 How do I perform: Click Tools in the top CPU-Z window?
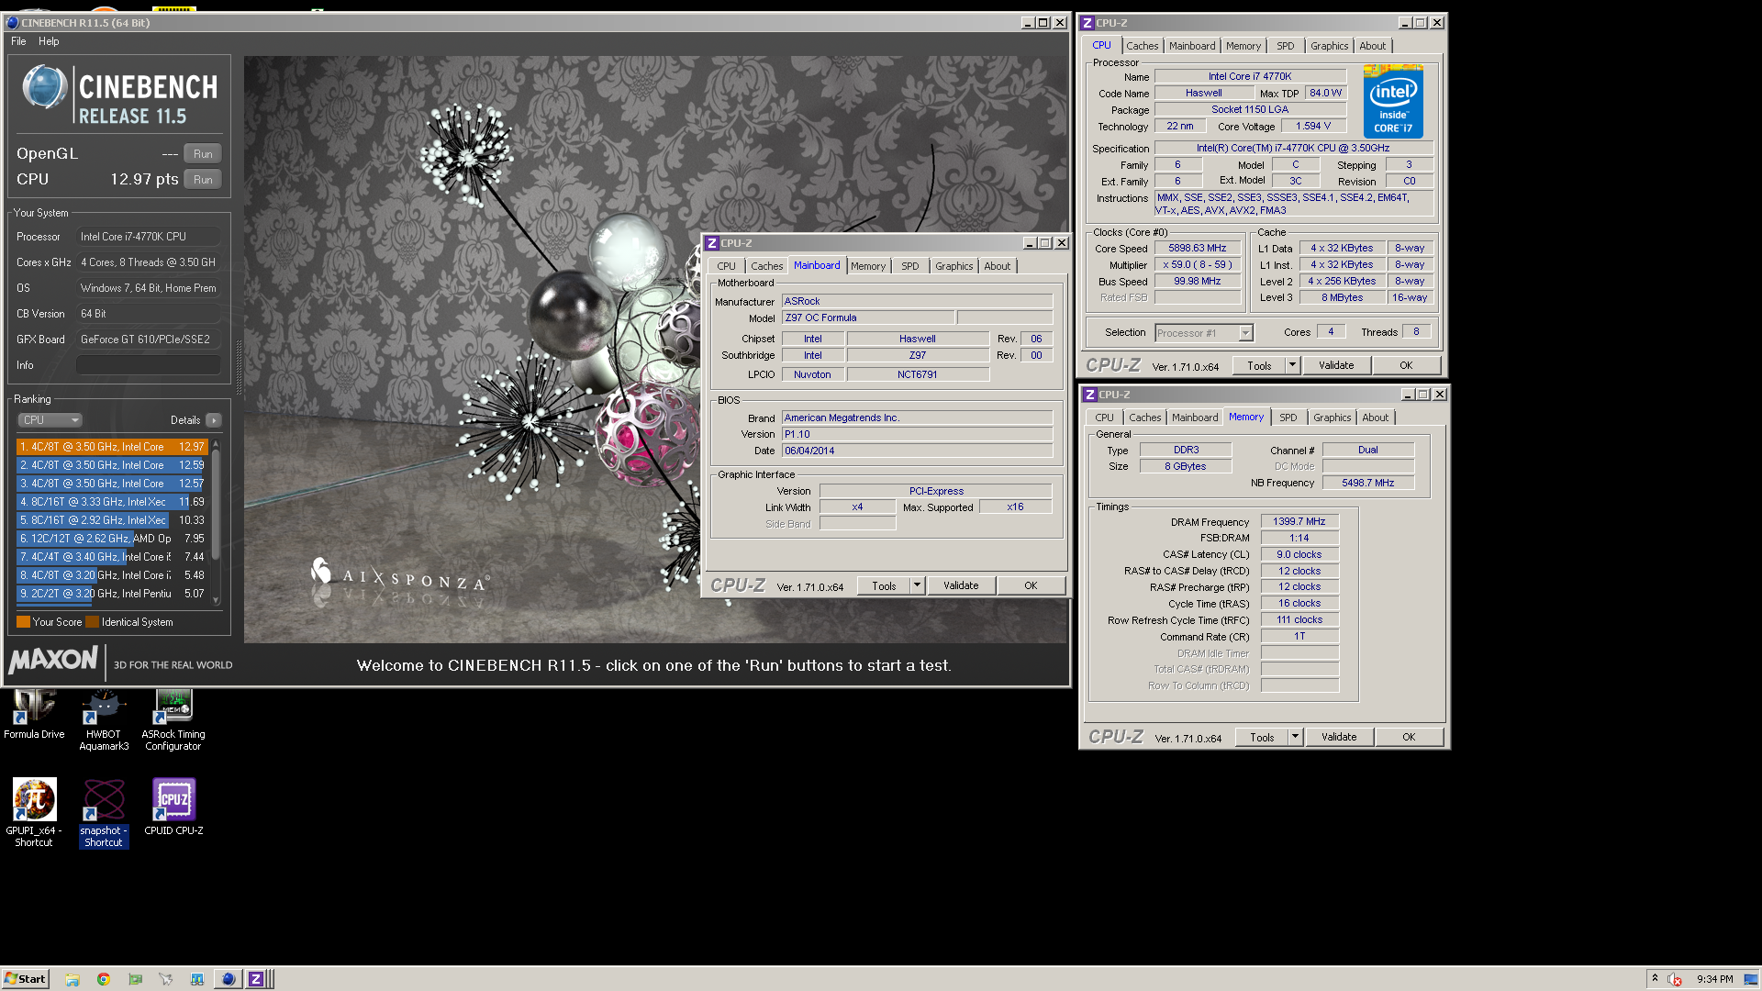click(x=1259, y=365)
